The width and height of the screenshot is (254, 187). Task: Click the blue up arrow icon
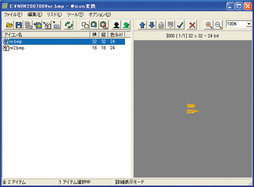tap(142, 25)
